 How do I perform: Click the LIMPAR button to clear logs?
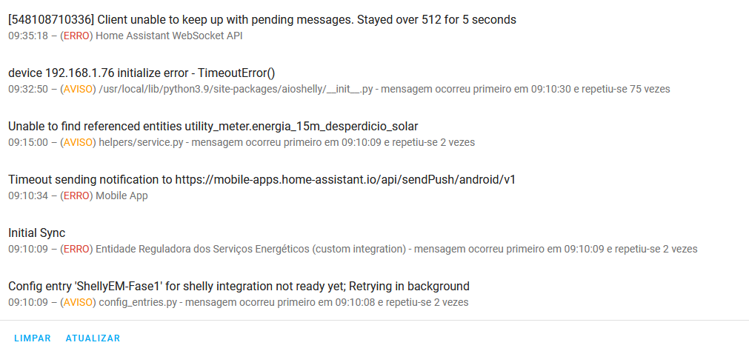click(x=33, y=338)
